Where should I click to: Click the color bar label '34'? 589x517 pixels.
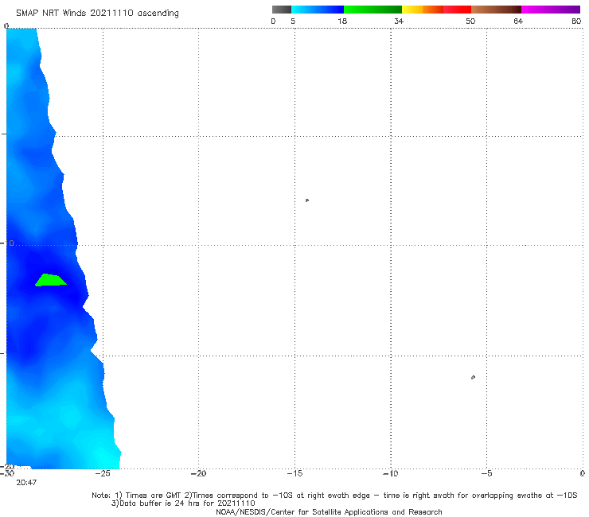point(399,21)
